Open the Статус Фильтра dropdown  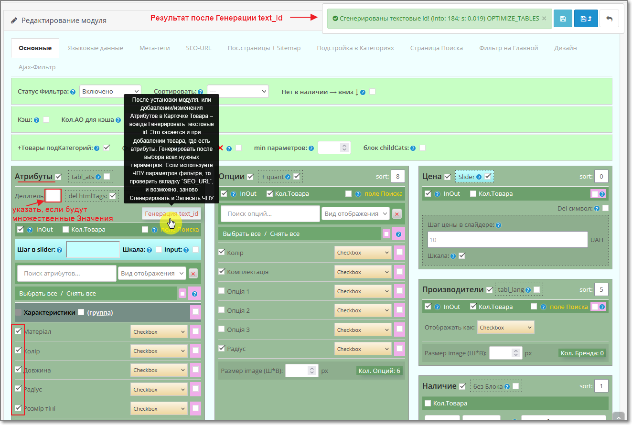(110, 91)
